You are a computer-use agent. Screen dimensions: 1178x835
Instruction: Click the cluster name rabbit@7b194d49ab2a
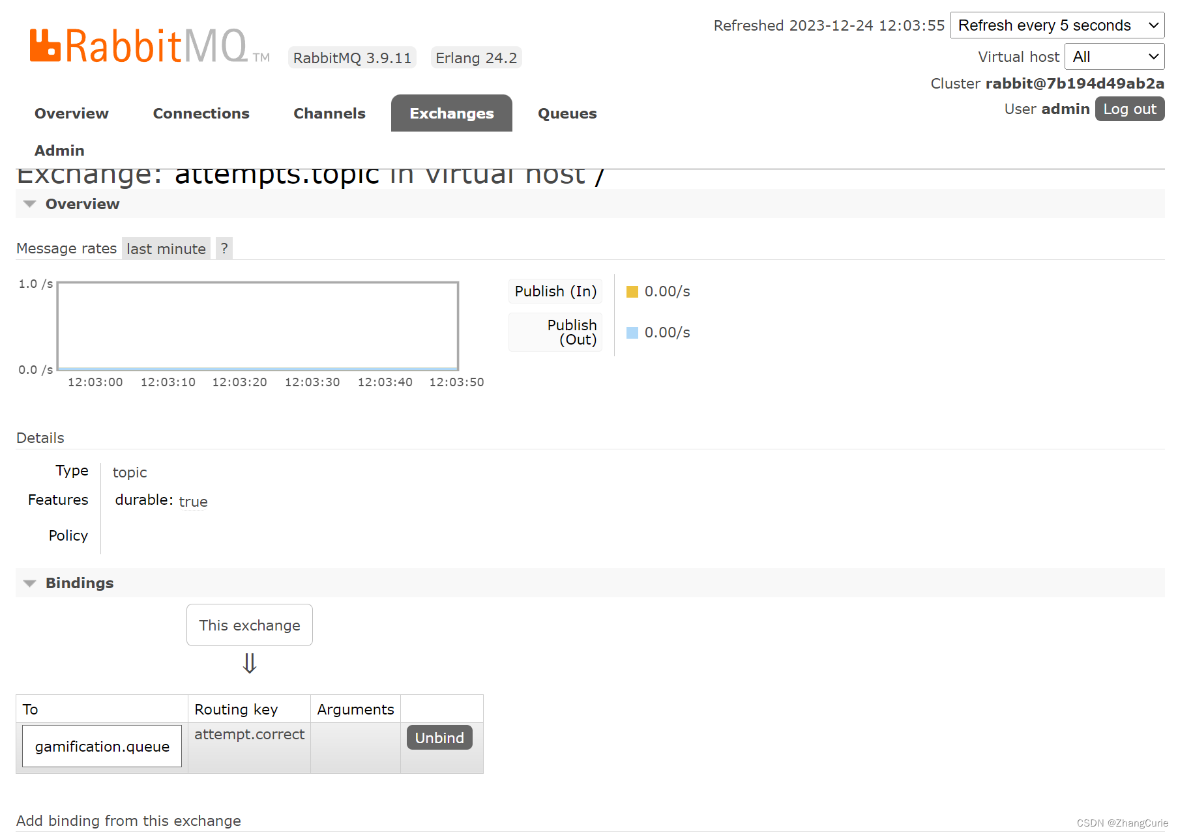[x=1074, y=83]
